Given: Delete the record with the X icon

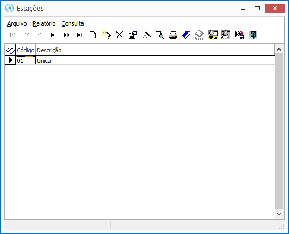Looking at the screenshot, I should point(120,35).
